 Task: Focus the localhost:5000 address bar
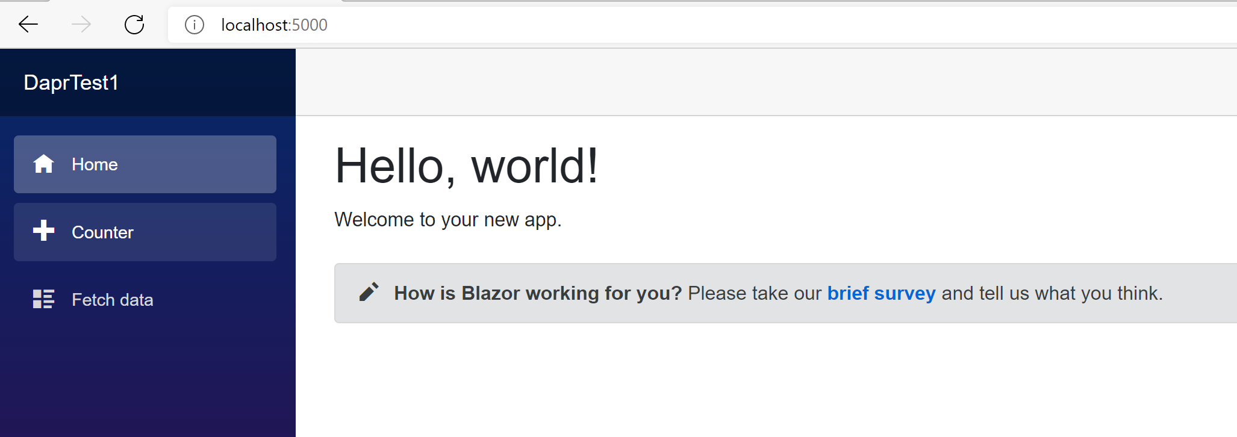coord(702,25)
